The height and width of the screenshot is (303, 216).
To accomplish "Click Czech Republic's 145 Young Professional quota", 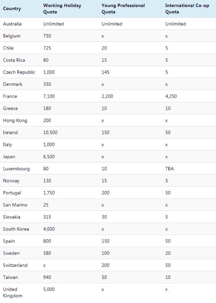I will coord(106,72).
